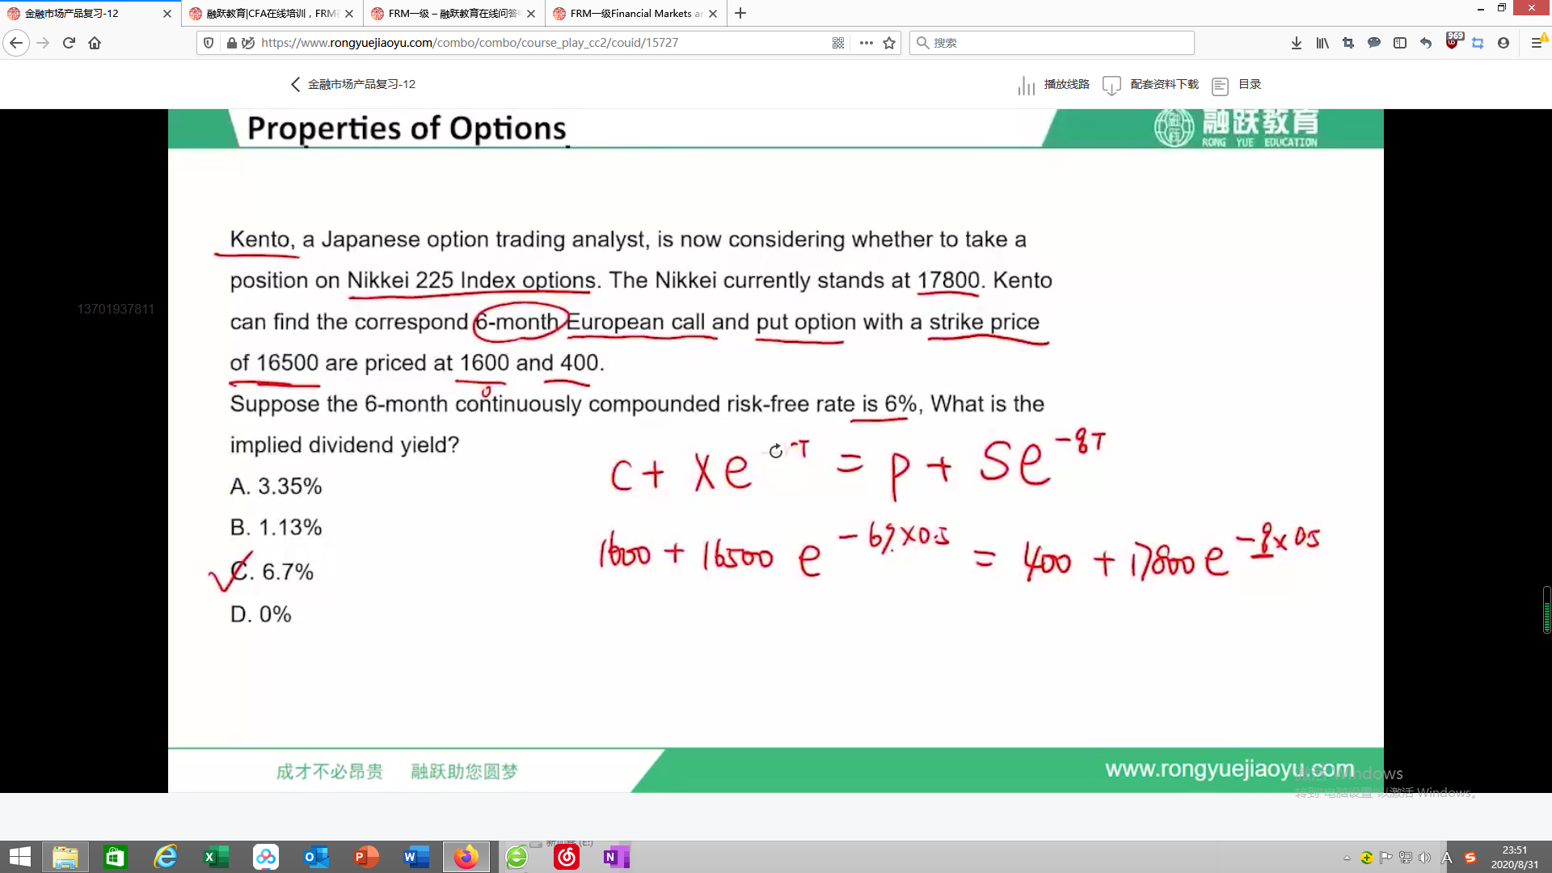Select 播放线路 playback line option
Screen dimensions: 1552x873
tap(1065, 84)
